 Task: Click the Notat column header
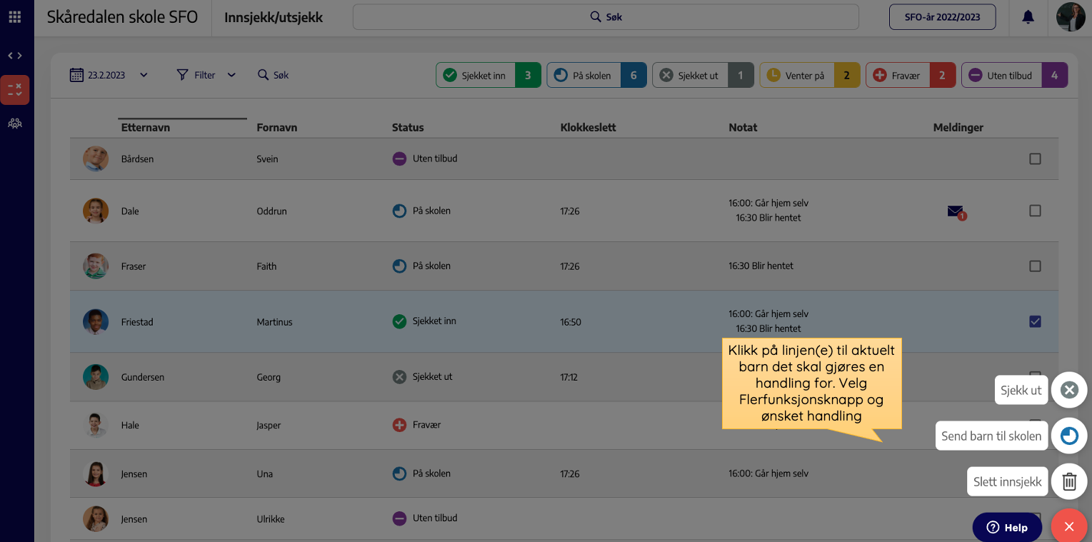743,128
